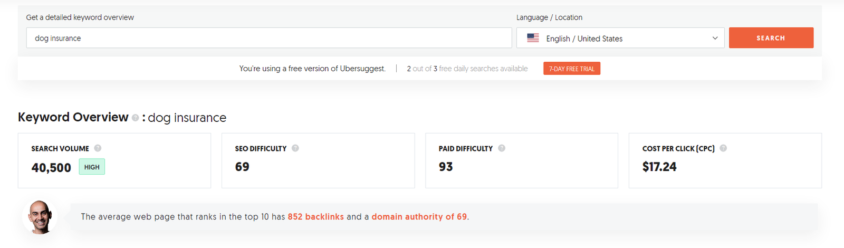Click the green HIGH volume badge

pos(92,167)
